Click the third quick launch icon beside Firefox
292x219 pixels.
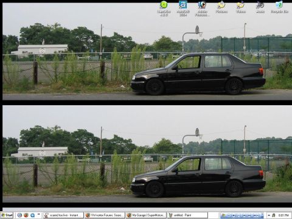pyautogui.click(x=32, y=215)
